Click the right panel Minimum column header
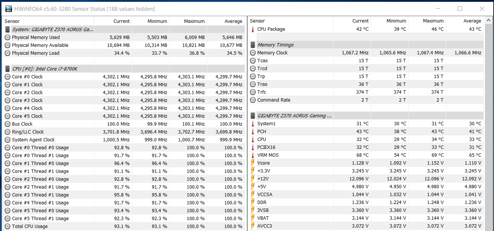 [389, 21]
